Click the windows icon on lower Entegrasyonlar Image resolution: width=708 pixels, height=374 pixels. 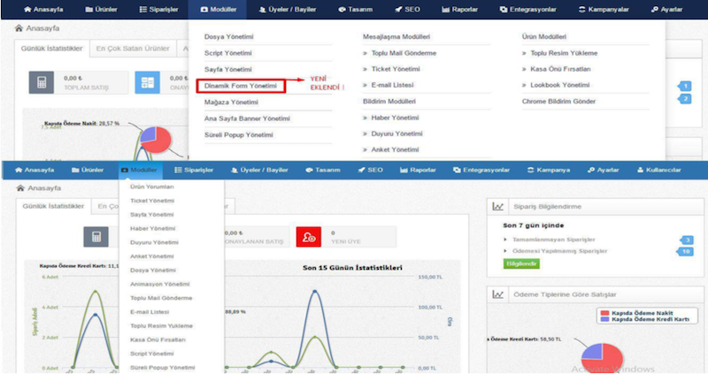point(457,170)
